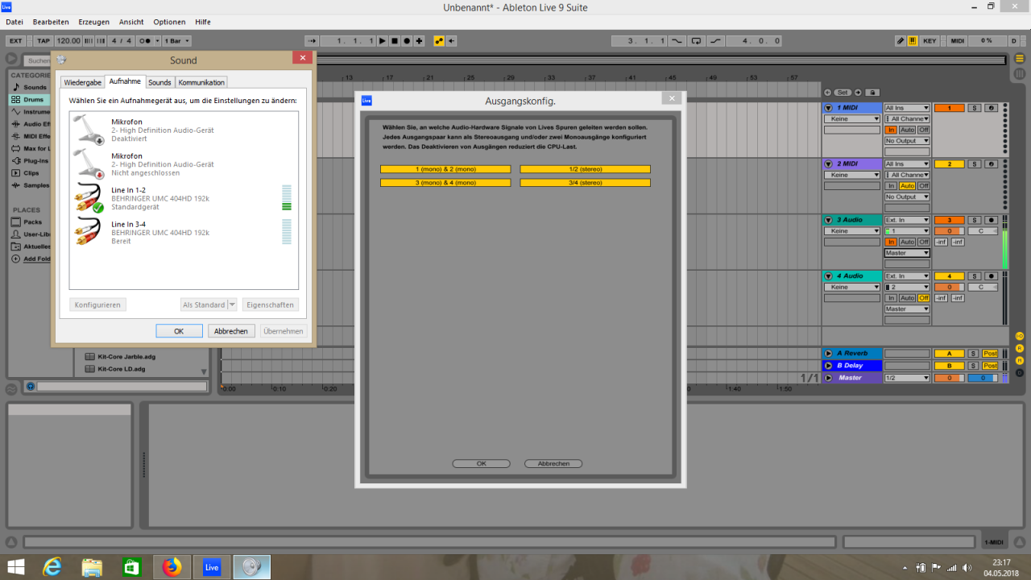Viewport: 1031px width, 580px height.
Task: Adjust the 3 Audio pan control C
Action: [x=983, y=231]
